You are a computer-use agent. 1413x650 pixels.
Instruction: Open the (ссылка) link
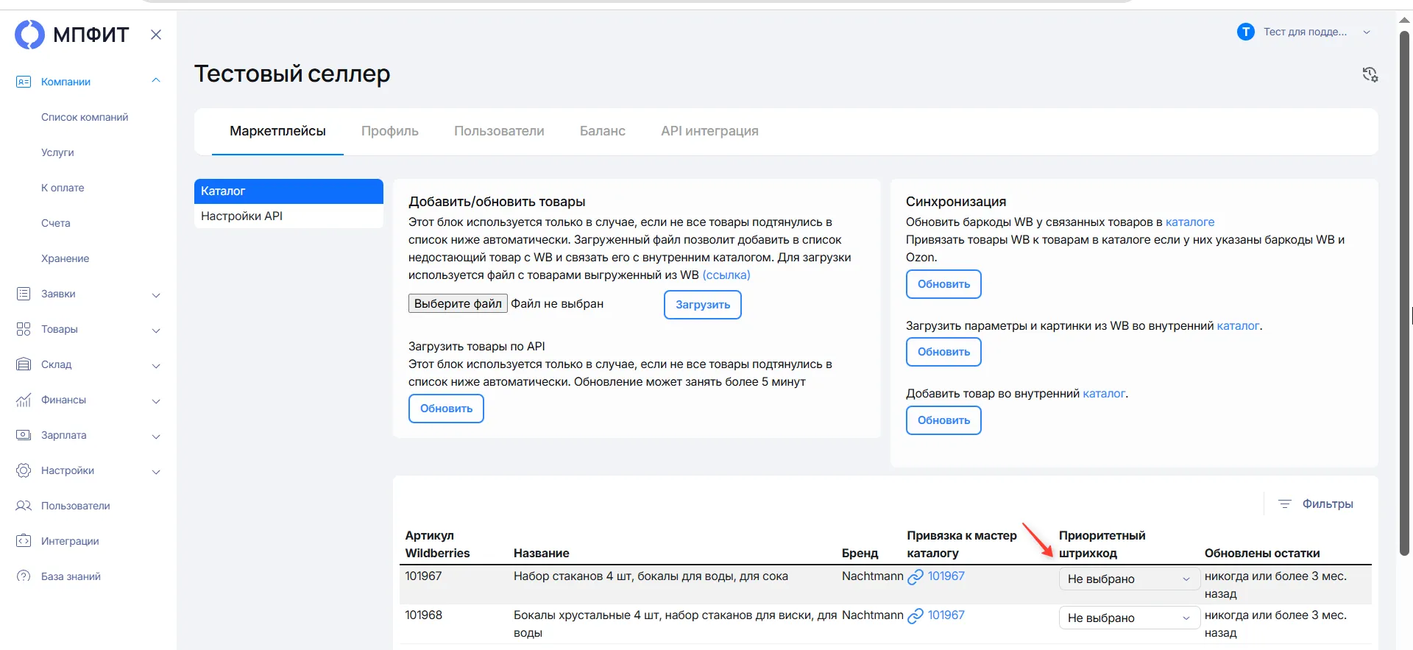(726, 275)
